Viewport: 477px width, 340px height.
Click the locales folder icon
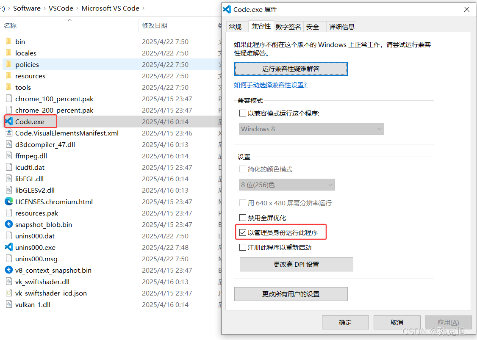tap(9, 53)
